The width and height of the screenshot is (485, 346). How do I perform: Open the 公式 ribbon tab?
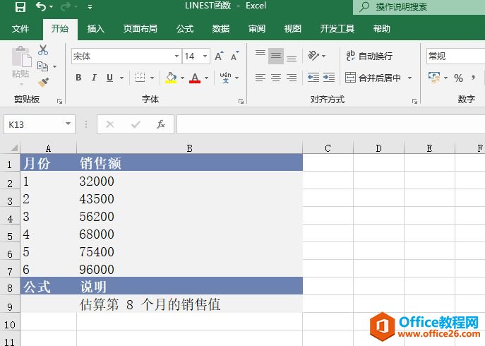tap(185, 29)
